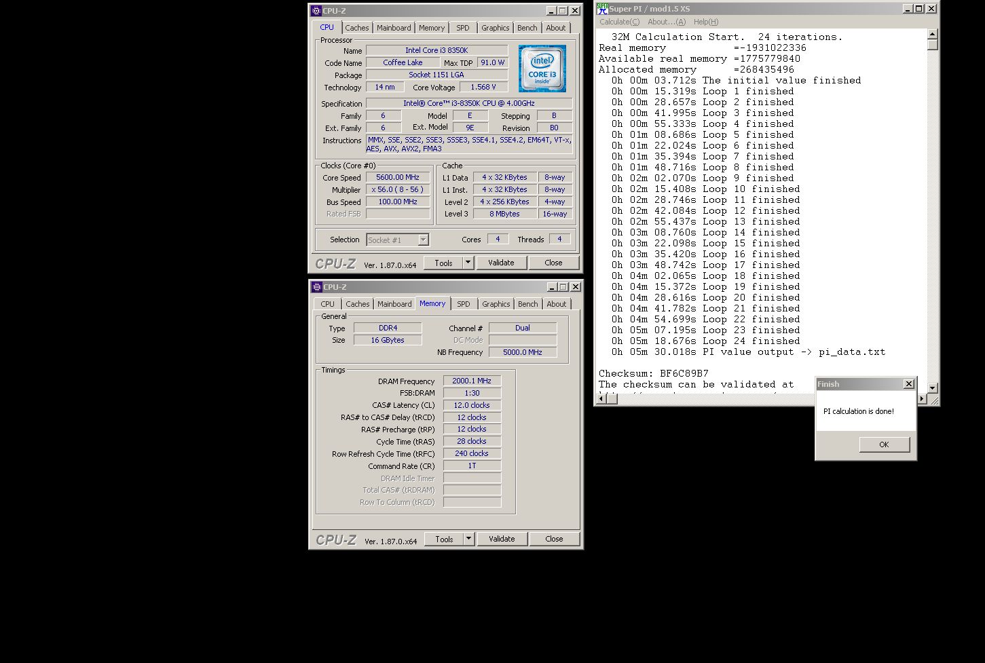The image size is (985, 663).
Task: Switch to CPU tab in bottom CPU-Z window
Action: (x=327, y=304)
